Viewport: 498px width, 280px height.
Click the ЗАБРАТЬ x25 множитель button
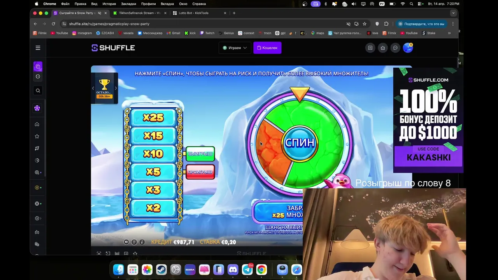278,212
